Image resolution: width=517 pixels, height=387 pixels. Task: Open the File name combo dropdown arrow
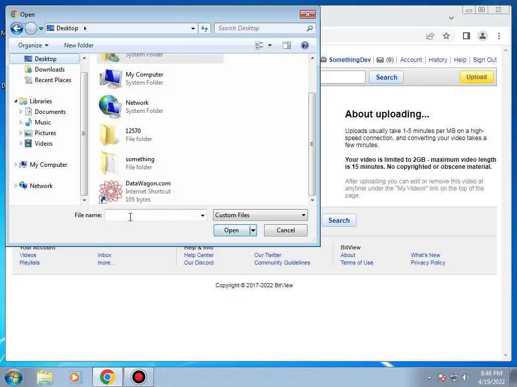click(202, 216)
